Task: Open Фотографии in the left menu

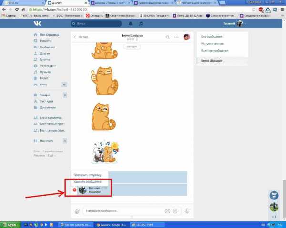Action: pyautogui.click(x=48, y=66)
